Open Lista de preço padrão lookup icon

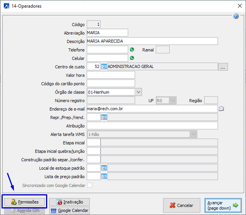point(104,176)
